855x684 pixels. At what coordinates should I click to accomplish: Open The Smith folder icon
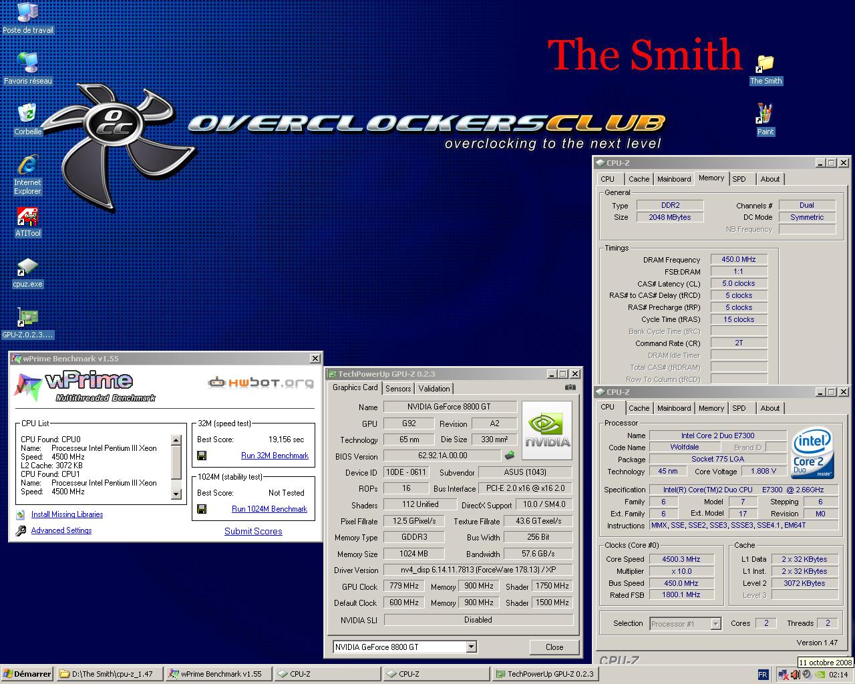(x=765, y=69)
